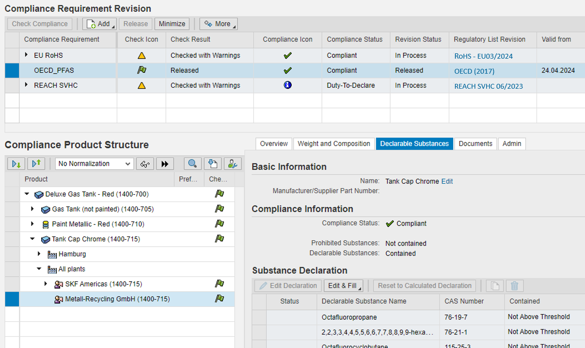Click the double-arrow fast forward icon

pyautogui.click(x=164, y=164)
